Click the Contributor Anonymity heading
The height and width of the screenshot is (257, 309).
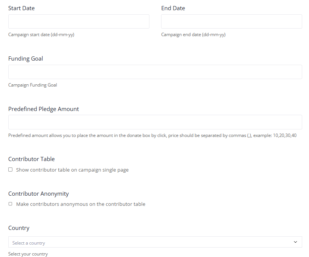point(38,194)
